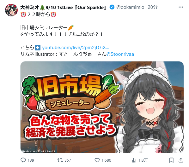Screen dimensions: 189x167
Task: Open the @ookamimio handle link
Action: pos(130,7)
